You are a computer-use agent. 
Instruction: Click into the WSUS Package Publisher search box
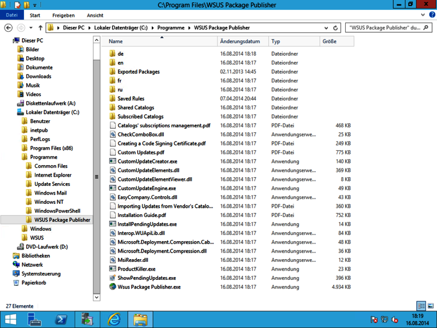click(x=388, y=28)
